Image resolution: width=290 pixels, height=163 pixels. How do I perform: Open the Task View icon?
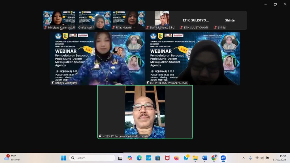pos(120,158)
